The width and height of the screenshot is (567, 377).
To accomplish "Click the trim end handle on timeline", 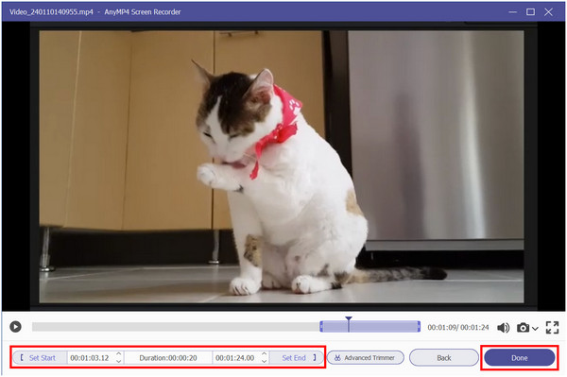I will click(x=419, y=327).
